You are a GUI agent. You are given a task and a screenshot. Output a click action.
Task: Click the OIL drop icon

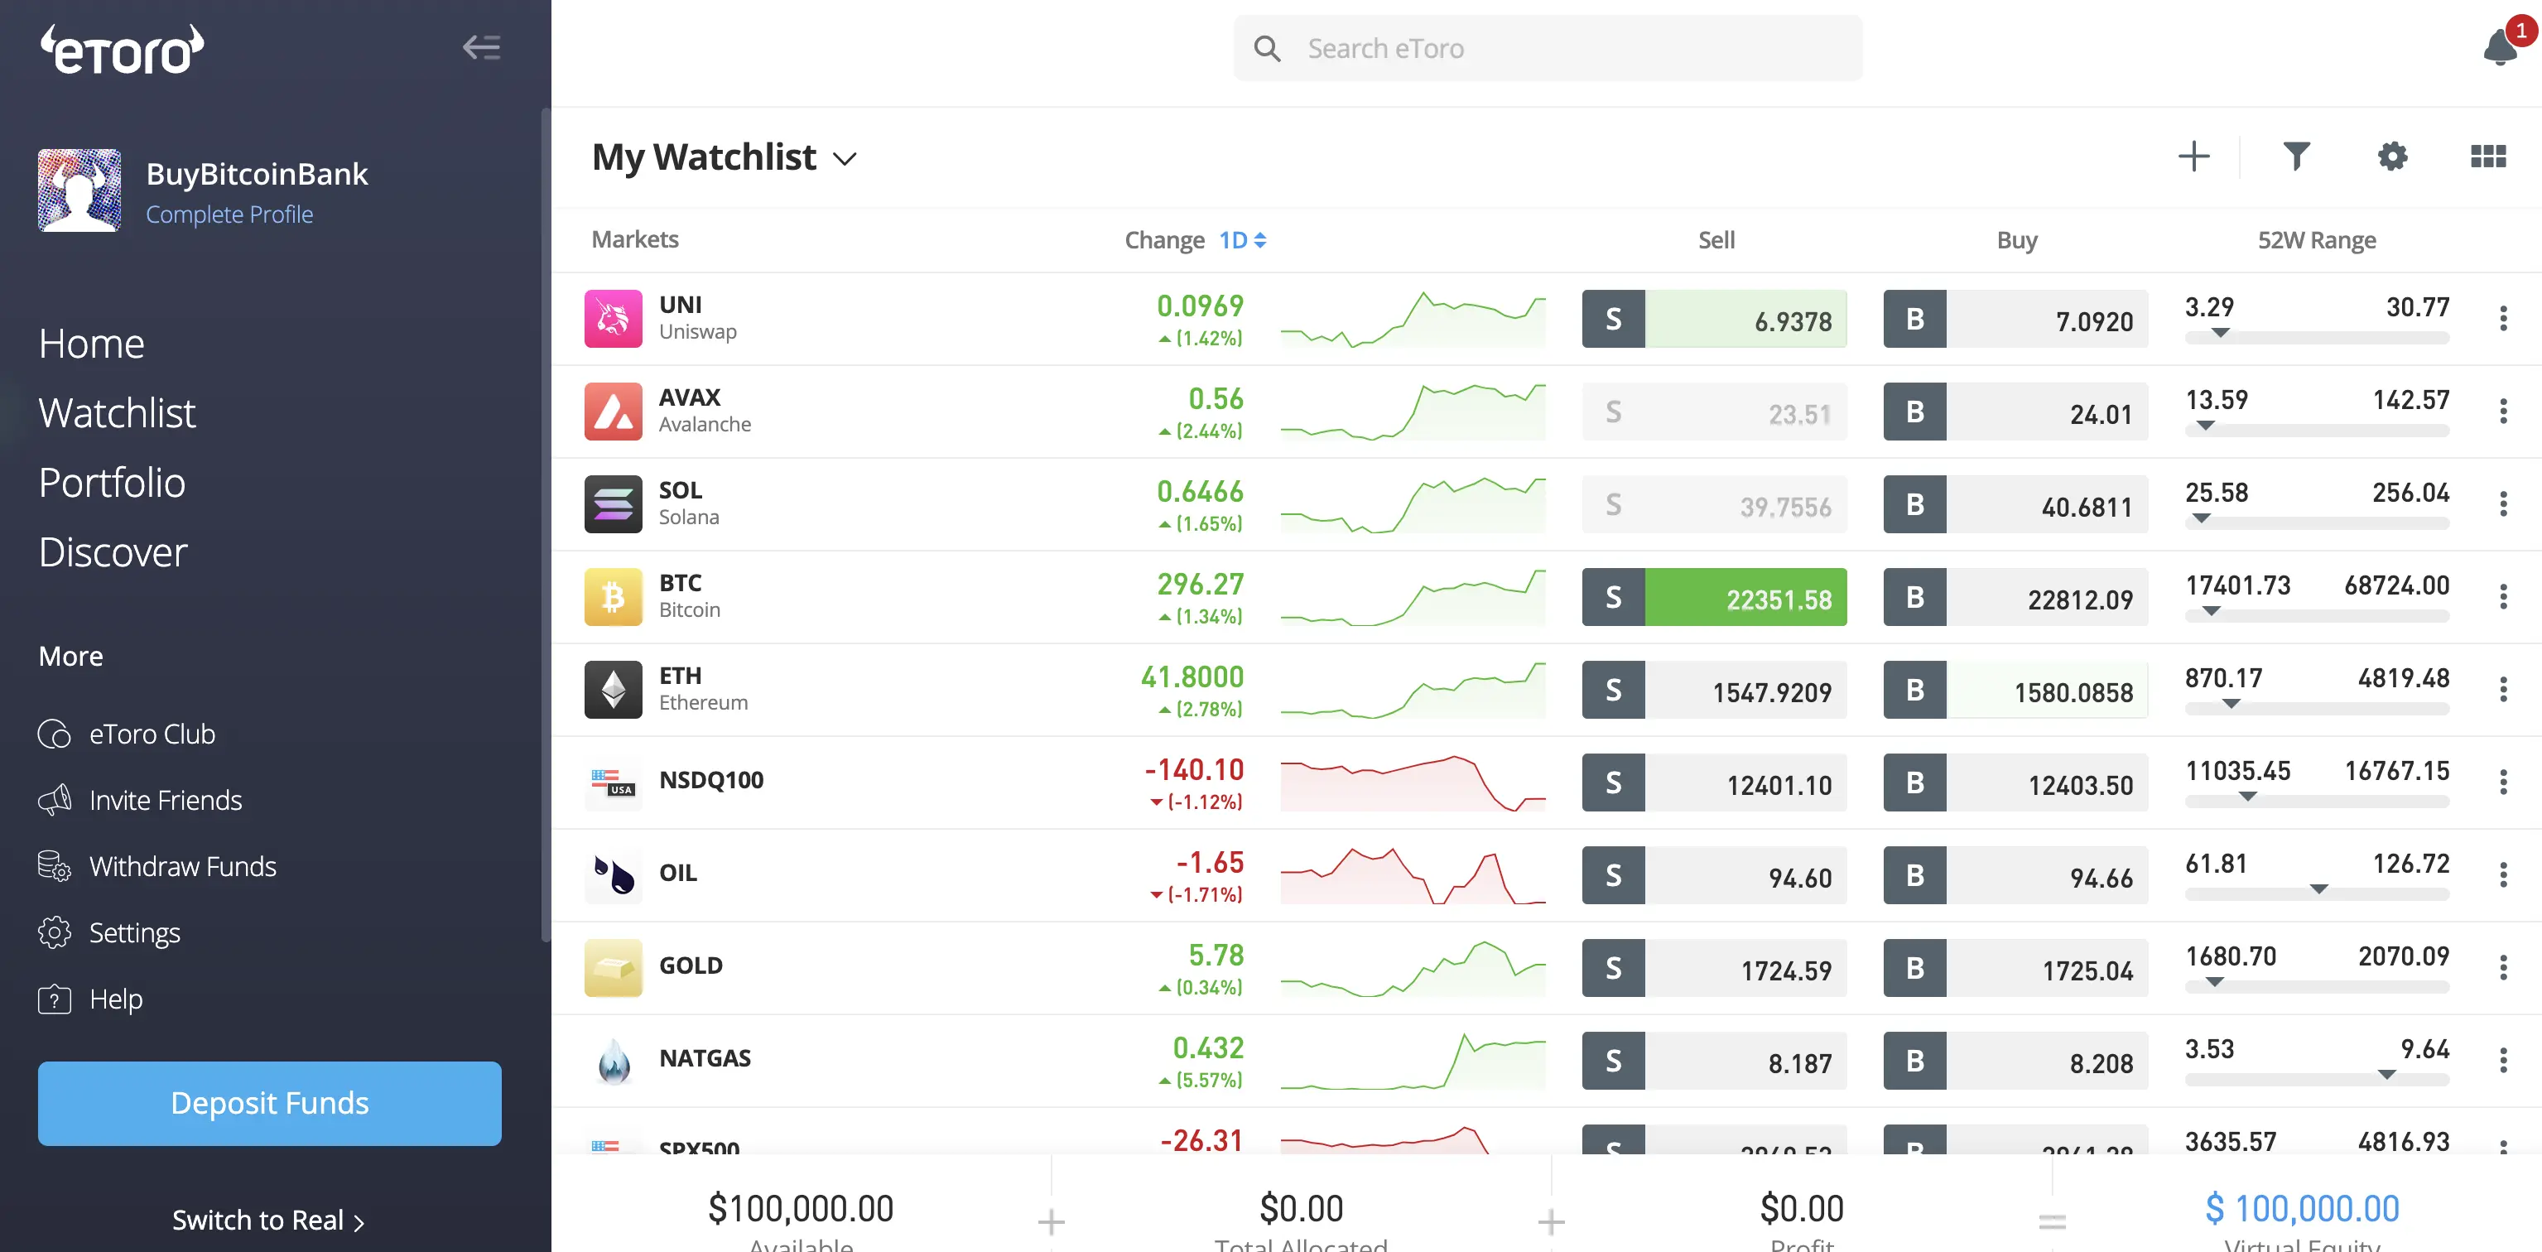coord(613,875)
